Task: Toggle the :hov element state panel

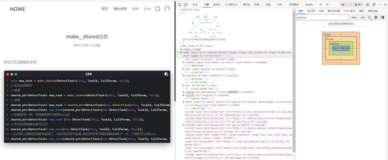Action: click(354, 17)
